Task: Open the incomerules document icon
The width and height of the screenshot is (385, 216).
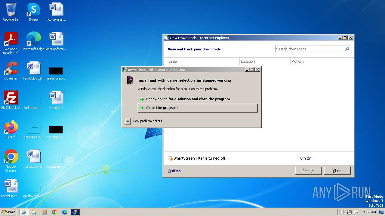Action: 56,12
